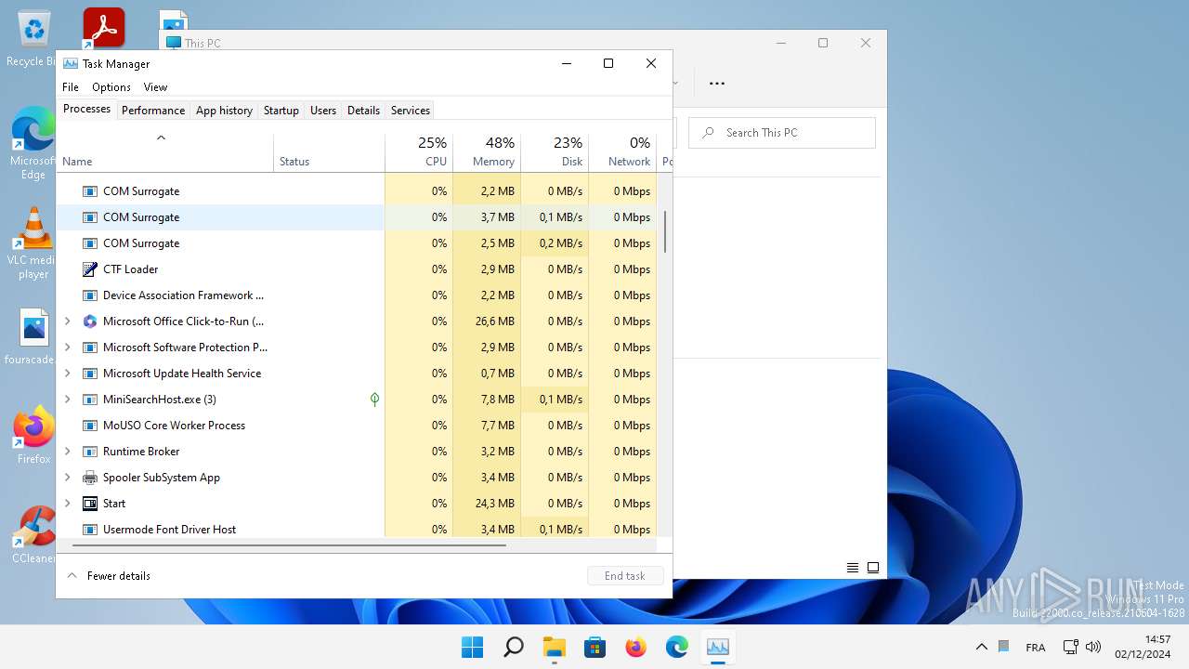1189x669 pixels.
Task: Open the Windows Start button on taskbar
Action: coord(472,647)
